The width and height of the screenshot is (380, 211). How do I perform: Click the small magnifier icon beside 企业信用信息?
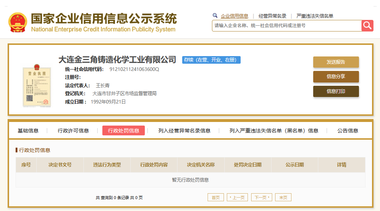coord(215,16)
